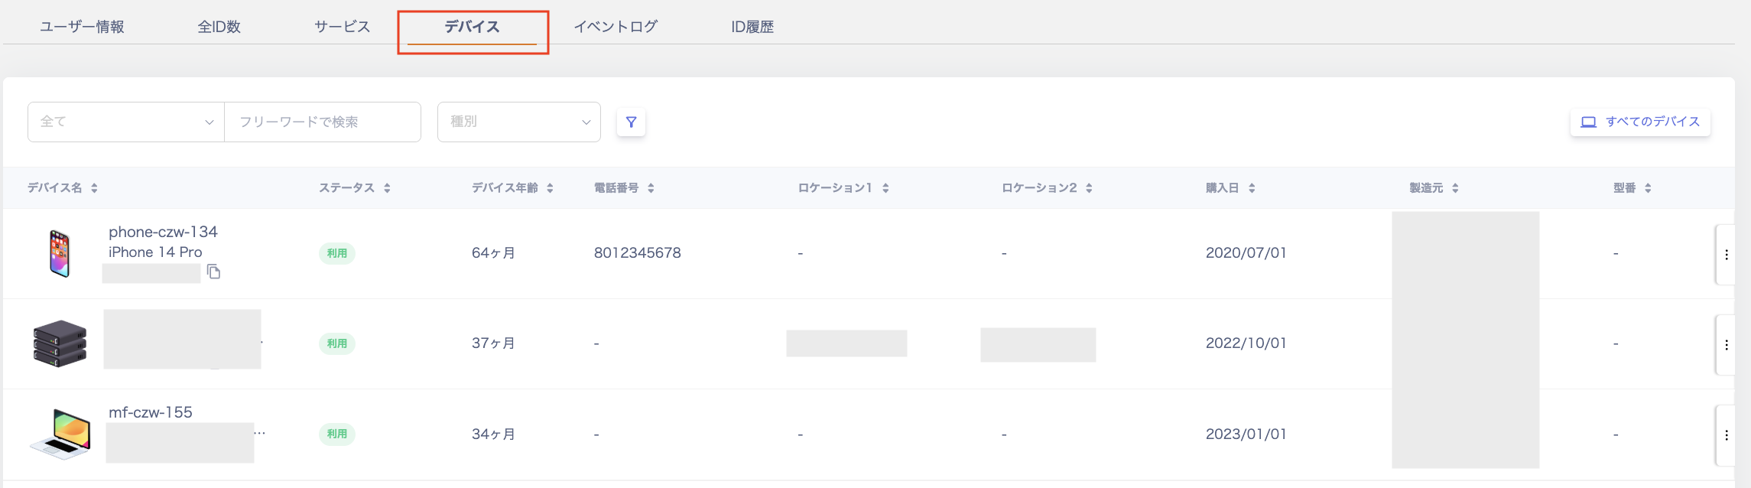
Task: Sort by デバイス名 column
Action: pyautogui.click(x=94, y=188)
